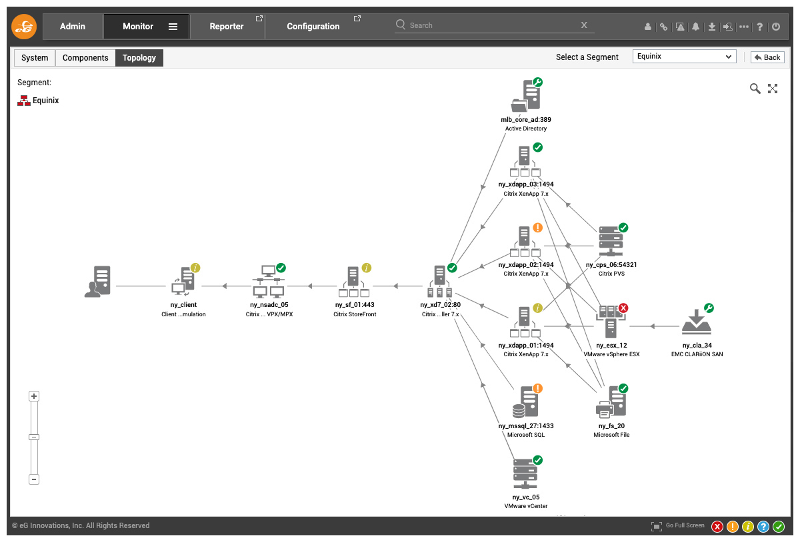This screenshot has height=542, width=800.
Task: Open the help question mark icon
Action: pos(760,27)
